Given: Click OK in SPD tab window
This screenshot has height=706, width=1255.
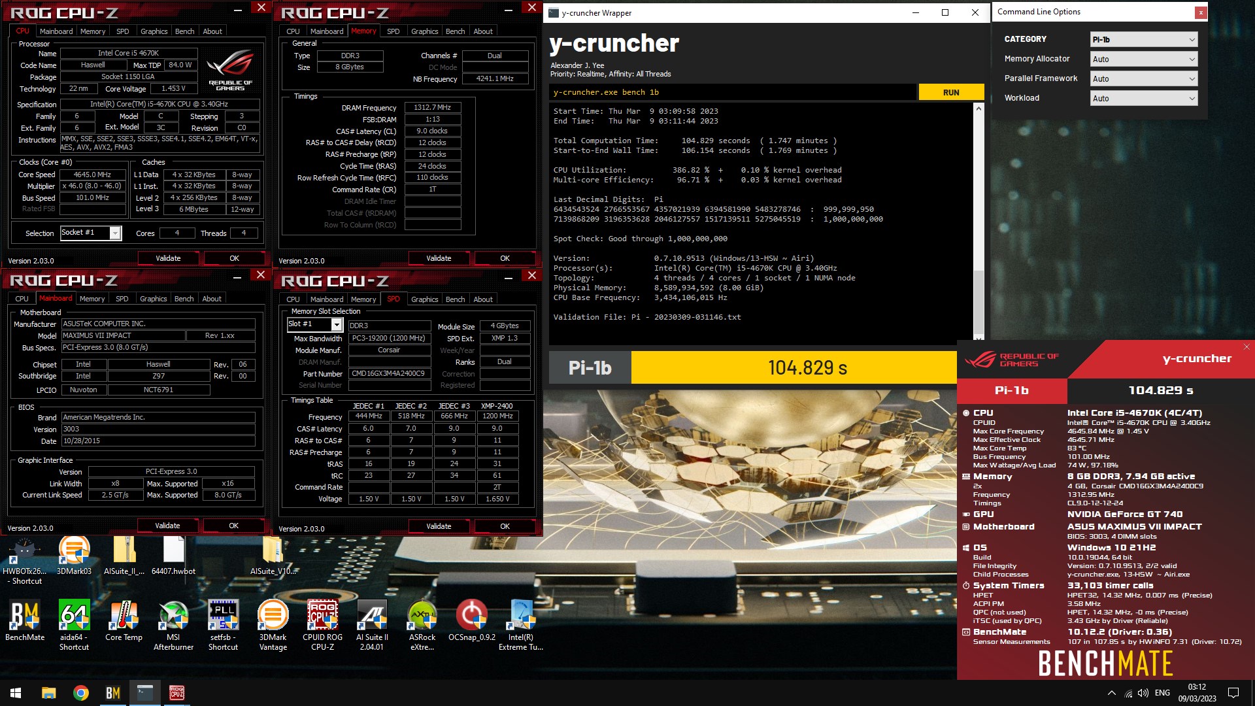Looking at the screenshot, I should pyautogui.click(x=505, y=526).
